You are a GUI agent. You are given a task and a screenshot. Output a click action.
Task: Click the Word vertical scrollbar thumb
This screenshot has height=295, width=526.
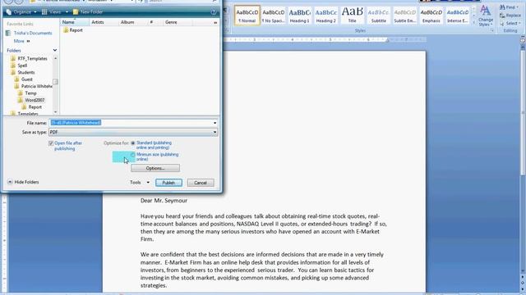(x=523, y=114)
